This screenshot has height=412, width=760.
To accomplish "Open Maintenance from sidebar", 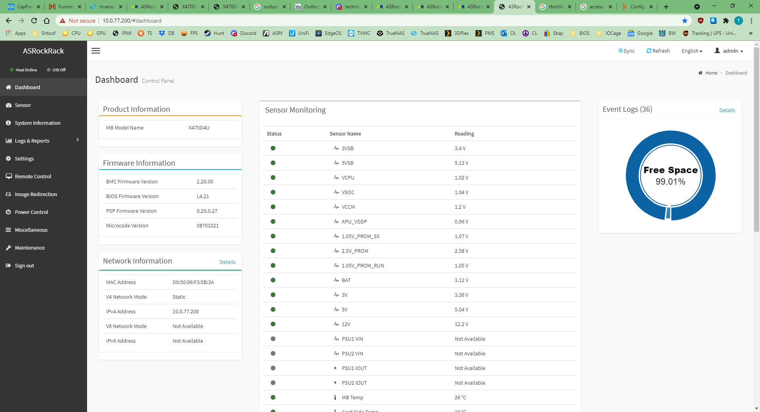I will (43, 248).
